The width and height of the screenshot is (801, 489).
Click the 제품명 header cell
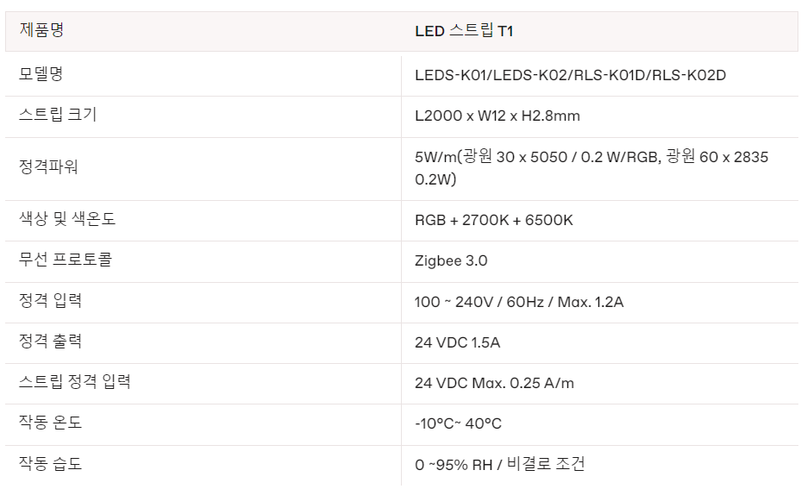[41, 29]
